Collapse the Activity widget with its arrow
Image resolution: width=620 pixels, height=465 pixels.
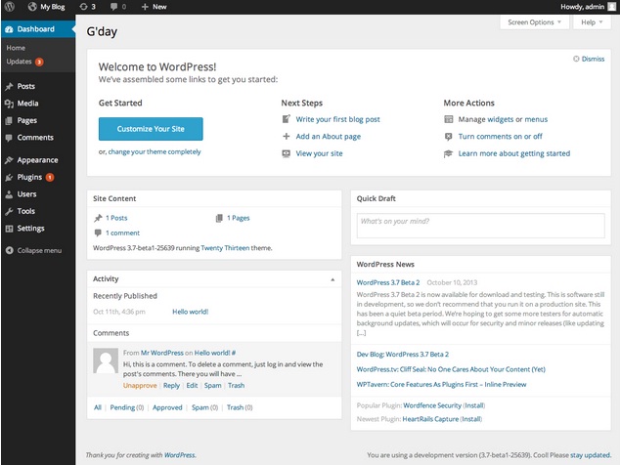pos(332,279)
